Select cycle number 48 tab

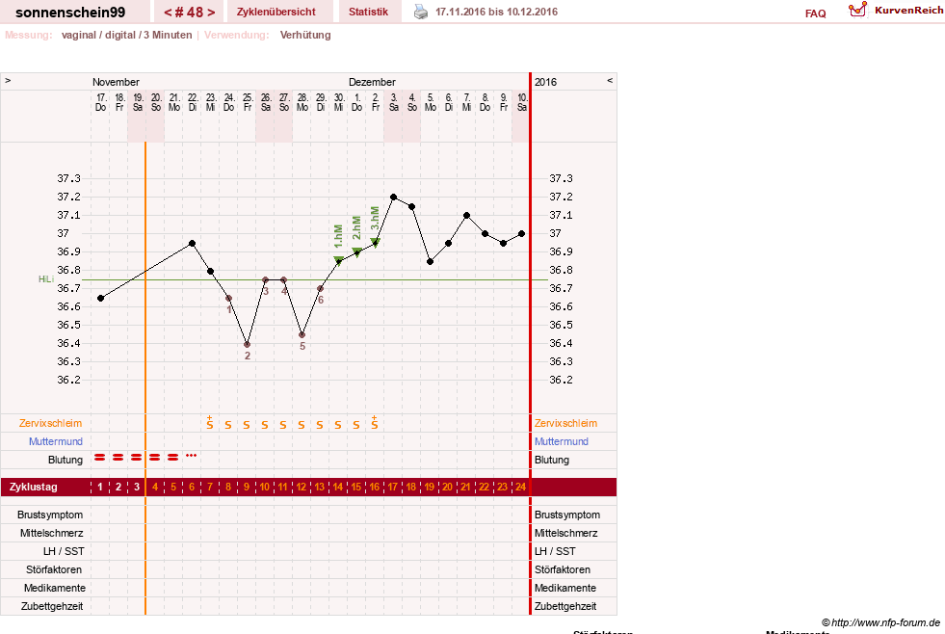pyautogui.click(x=189, y=13)
